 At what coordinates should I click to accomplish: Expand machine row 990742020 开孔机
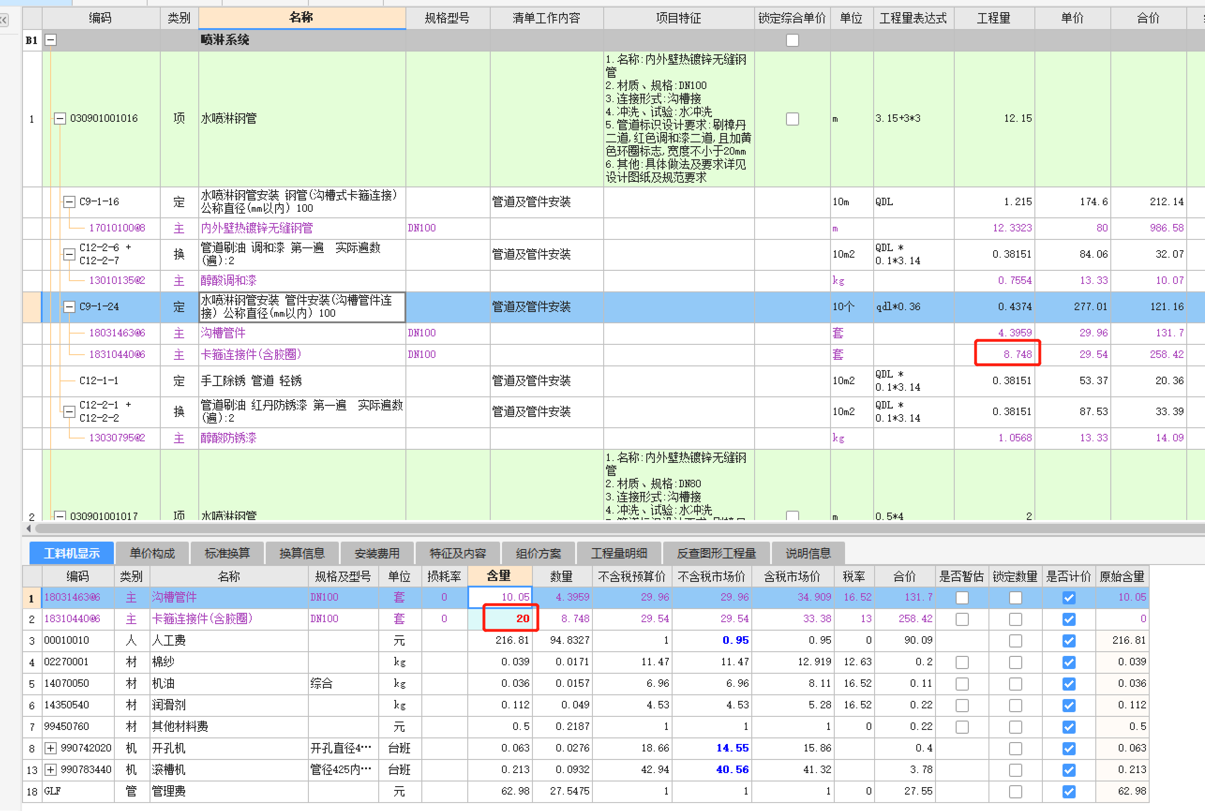(x=51, y=748)
